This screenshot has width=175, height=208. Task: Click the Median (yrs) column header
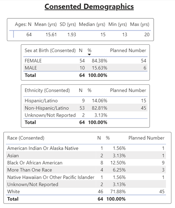92,24
